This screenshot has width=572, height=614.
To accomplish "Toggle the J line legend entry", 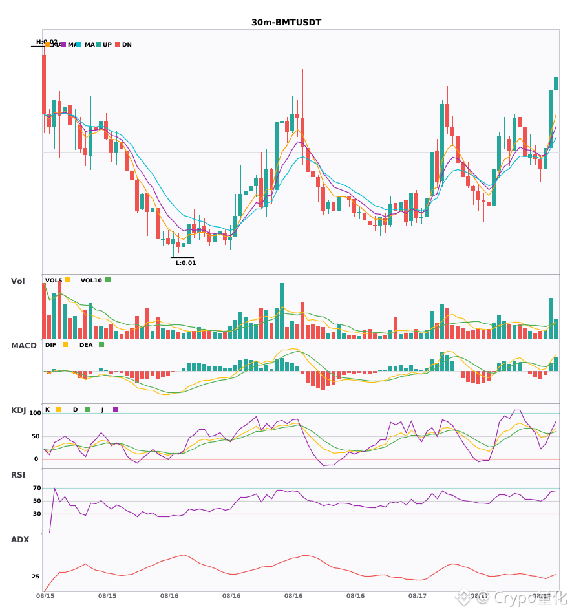I will tap(110, 410).
